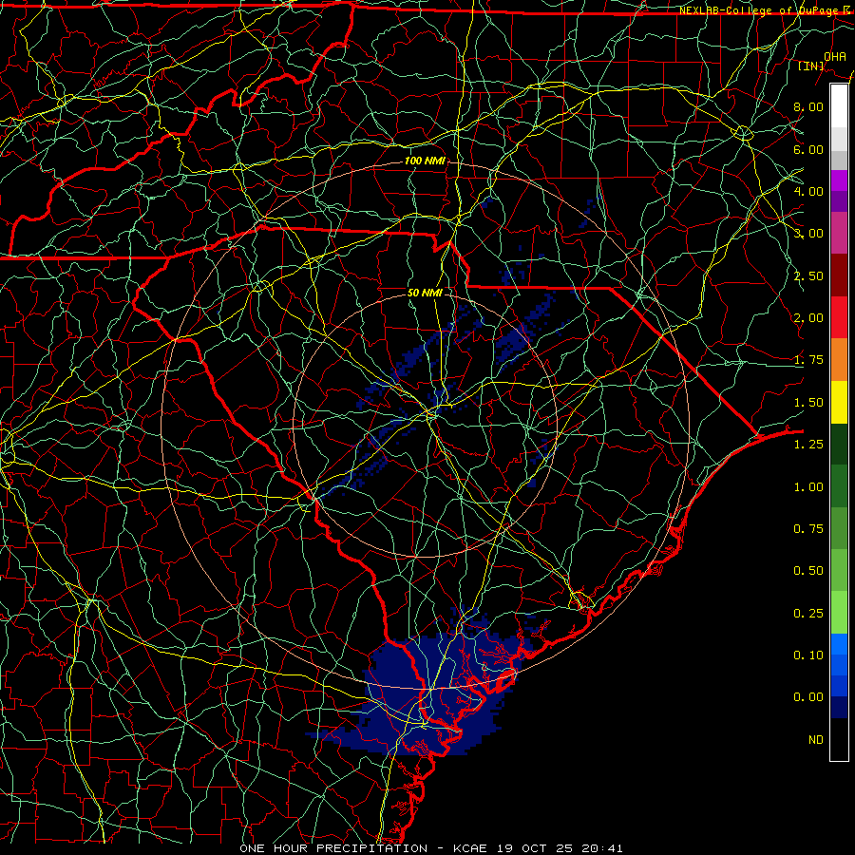
Task: Click the 4.00 legend value
Action: point(808,191)
